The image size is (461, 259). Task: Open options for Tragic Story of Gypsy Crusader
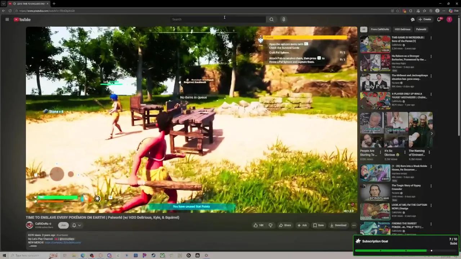(431, 186)
